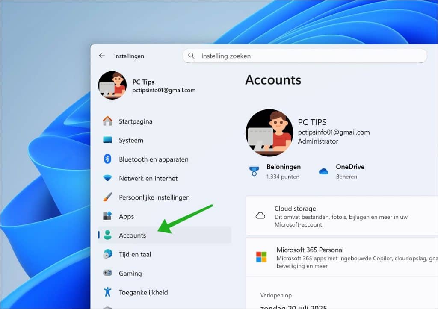Viewport: 438px width, 309px height.
Task: Click the back arrow next to Instellingen
Action: (102, 56)
